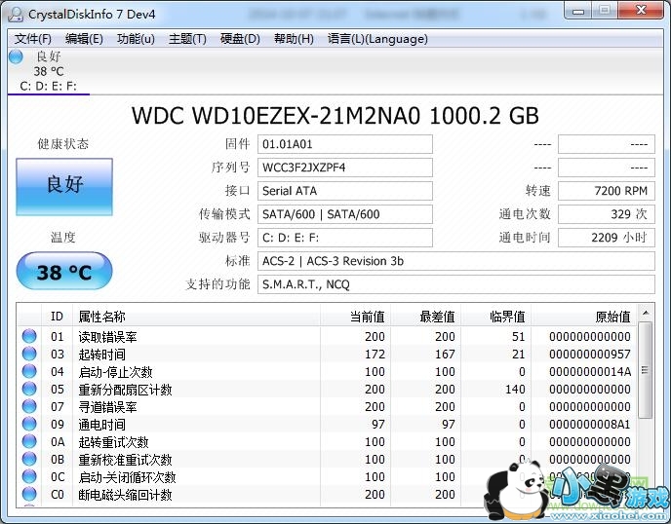Open the 语言(L)(Language) menu
The width and height of the screenshot is (671, 524).
pos(377,39)
